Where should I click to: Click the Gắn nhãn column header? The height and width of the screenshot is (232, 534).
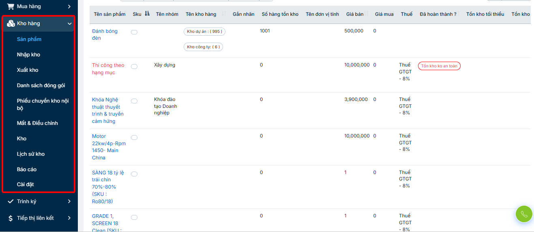(244, 14)
